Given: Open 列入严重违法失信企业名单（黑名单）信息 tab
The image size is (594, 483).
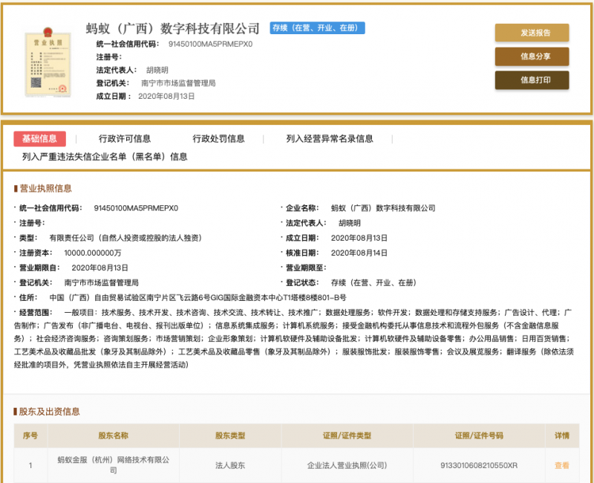Looking at the screenshot, I should click(x=105, y=157).
